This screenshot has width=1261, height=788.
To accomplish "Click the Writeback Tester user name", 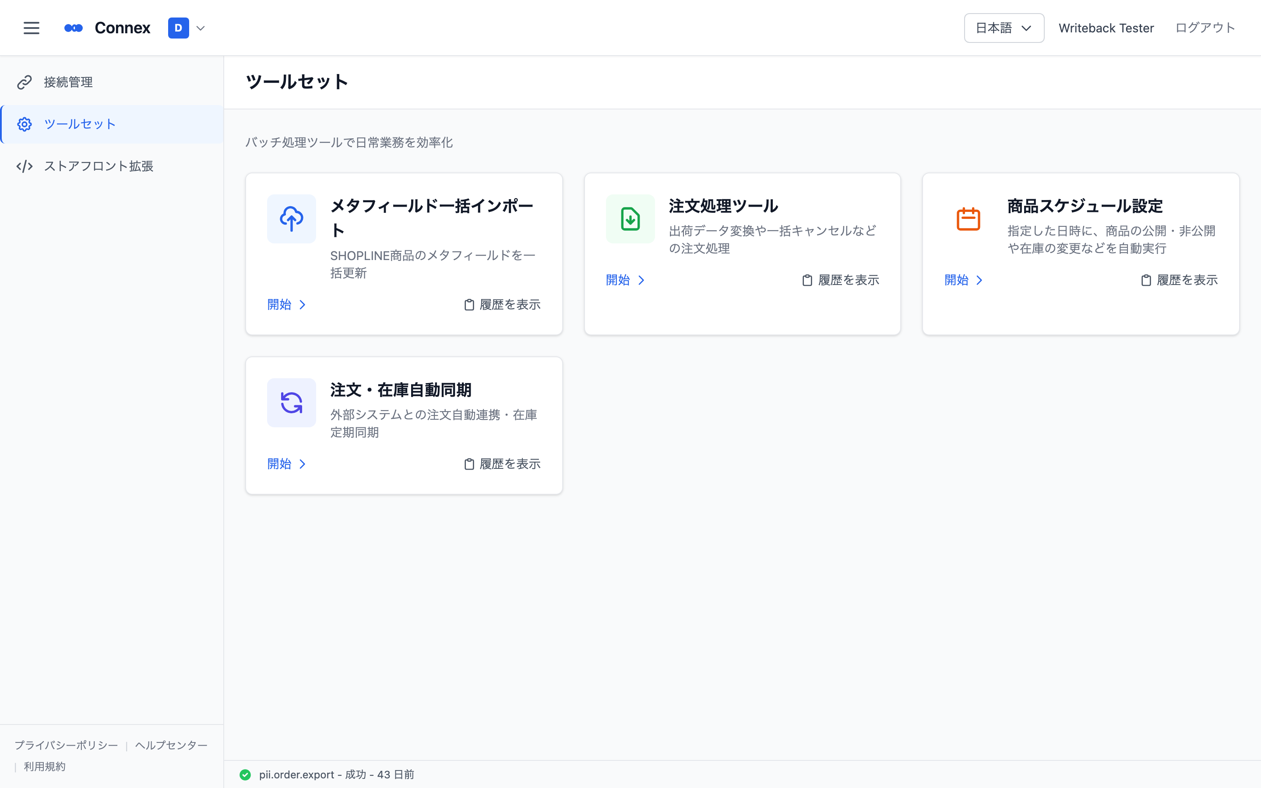I will [x=1106, y=28].
